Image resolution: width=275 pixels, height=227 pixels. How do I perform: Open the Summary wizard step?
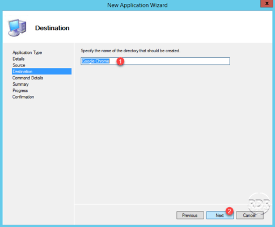coord(20,84)
